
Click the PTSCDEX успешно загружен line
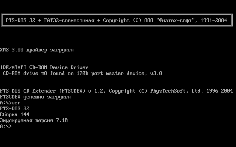coord(35,97)
